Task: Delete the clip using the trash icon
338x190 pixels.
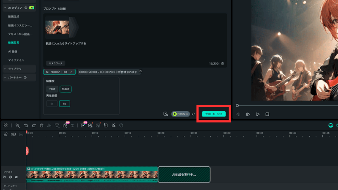Action: pos(41,125)
